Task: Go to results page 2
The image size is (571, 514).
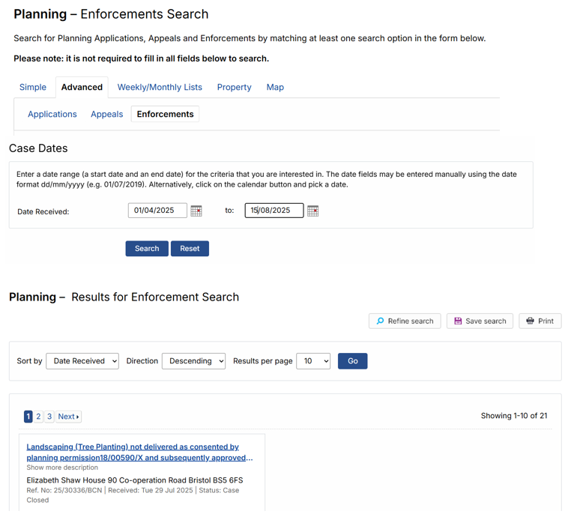Action: [38, 417]
